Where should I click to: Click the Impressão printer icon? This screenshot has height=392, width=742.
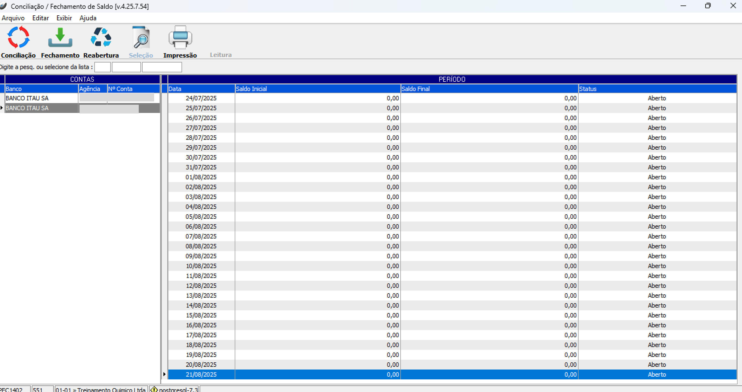coord(180,37)
